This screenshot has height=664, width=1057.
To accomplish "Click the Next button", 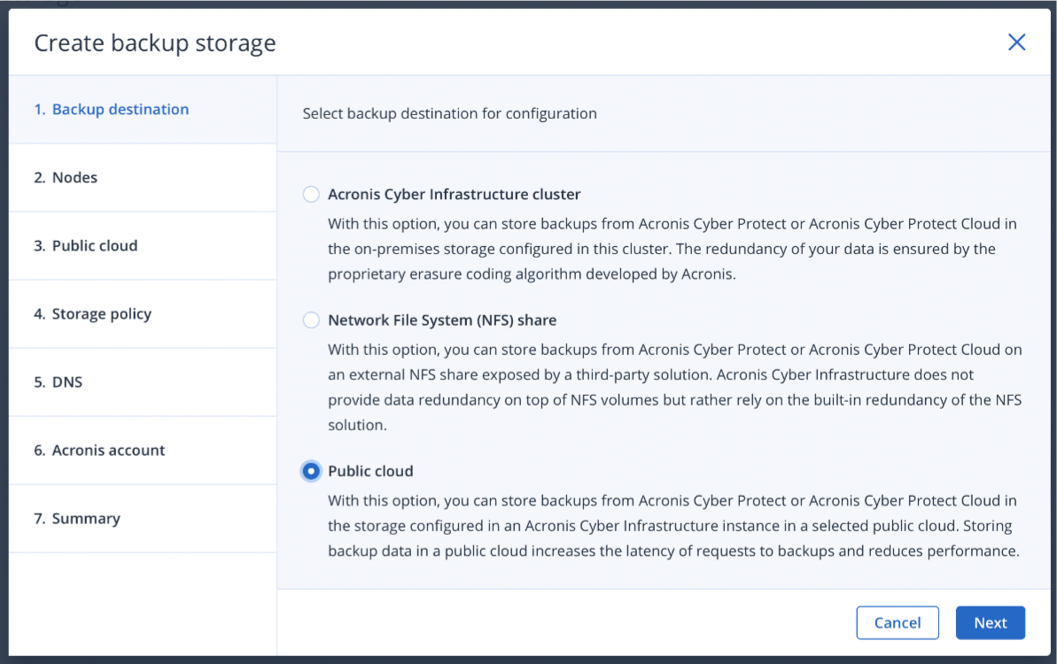I will point(991,623).
